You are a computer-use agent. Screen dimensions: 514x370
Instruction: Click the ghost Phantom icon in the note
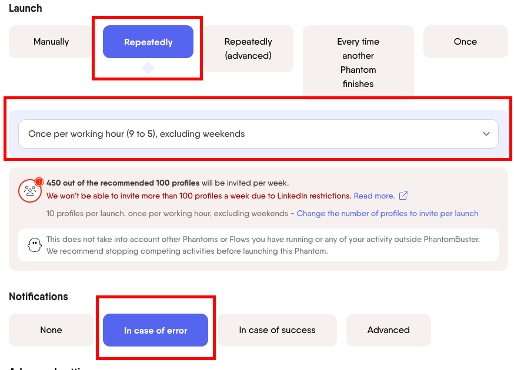[34, 245]
